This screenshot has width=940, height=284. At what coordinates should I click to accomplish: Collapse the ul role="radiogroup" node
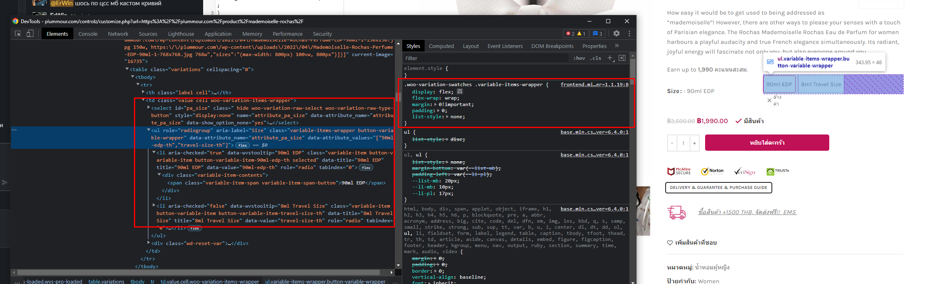click(x=149, y=130)
